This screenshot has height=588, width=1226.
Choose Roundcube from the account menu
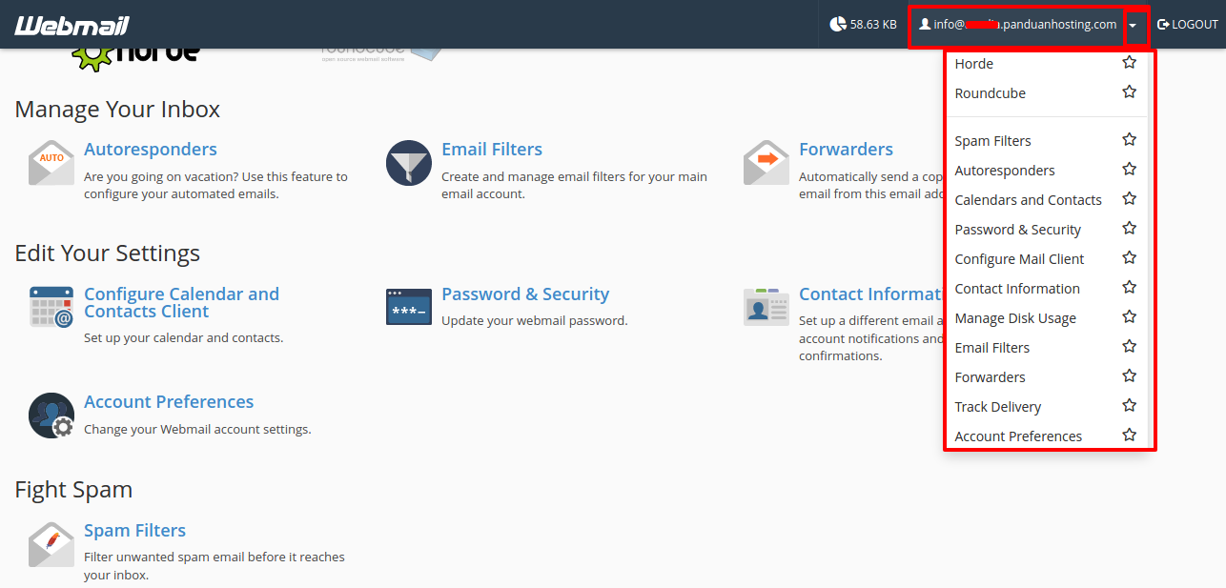pos(990,92)
